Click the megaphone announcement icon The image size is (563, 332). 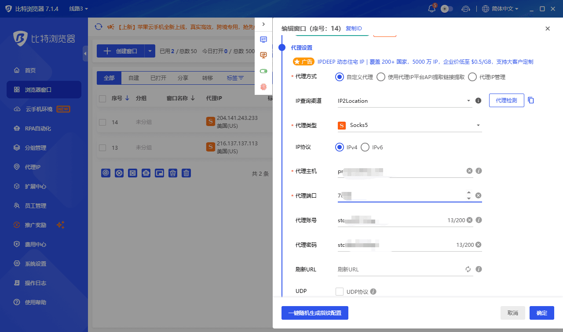pos(111,27)
